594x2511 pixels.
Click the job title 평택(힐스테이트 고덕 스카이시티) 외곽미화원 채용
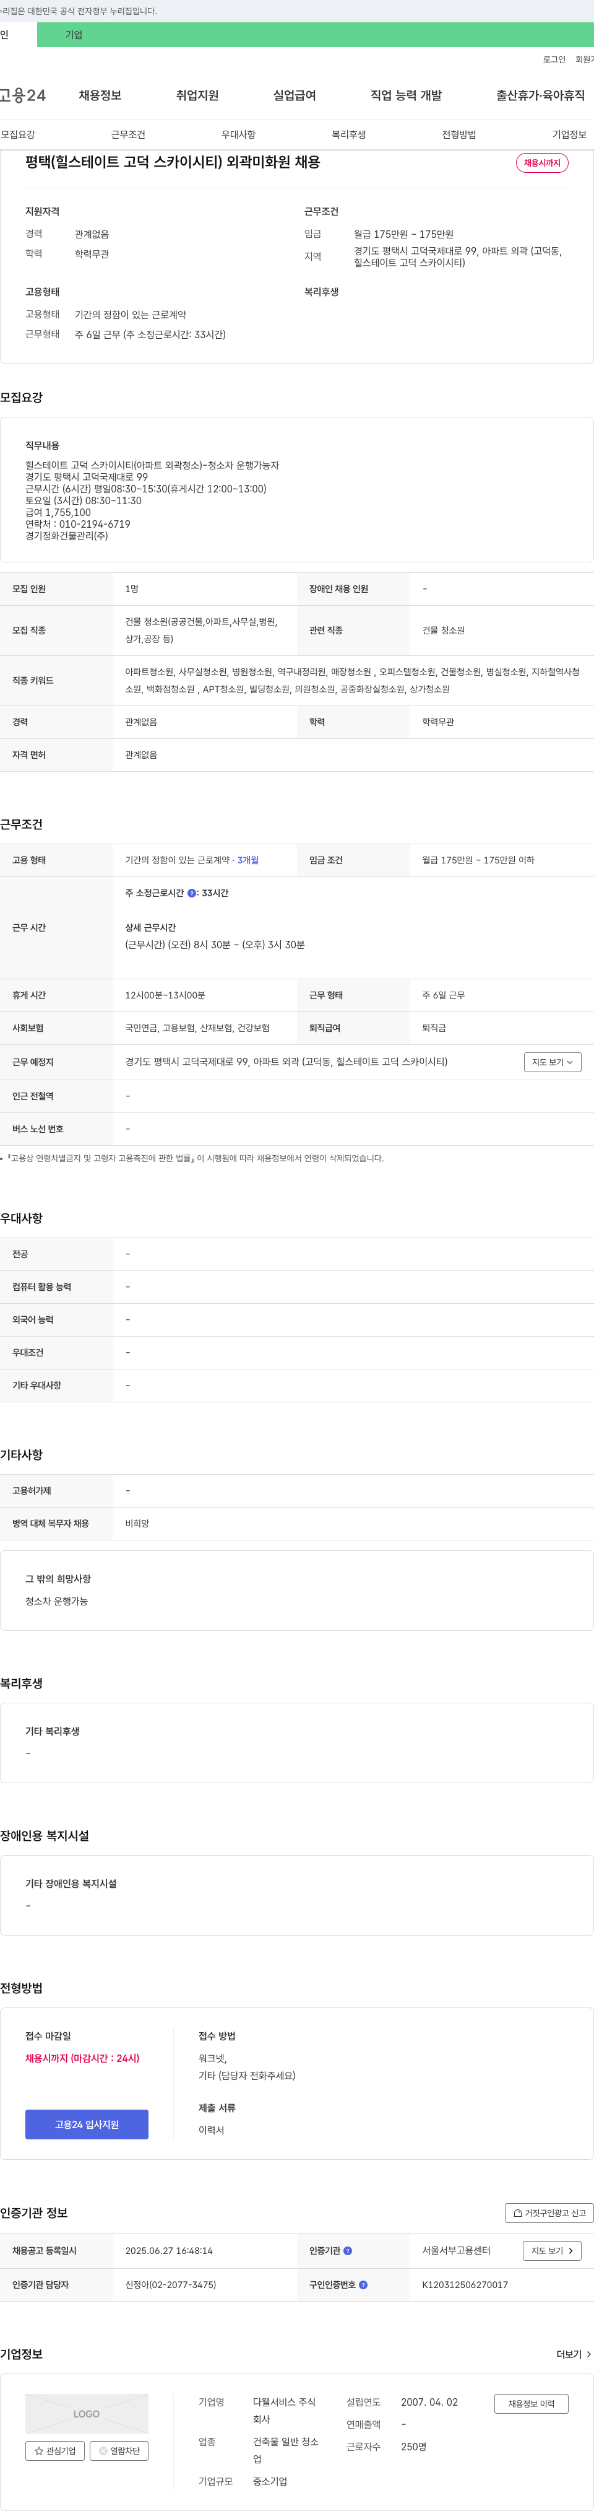tap(173, 163)
